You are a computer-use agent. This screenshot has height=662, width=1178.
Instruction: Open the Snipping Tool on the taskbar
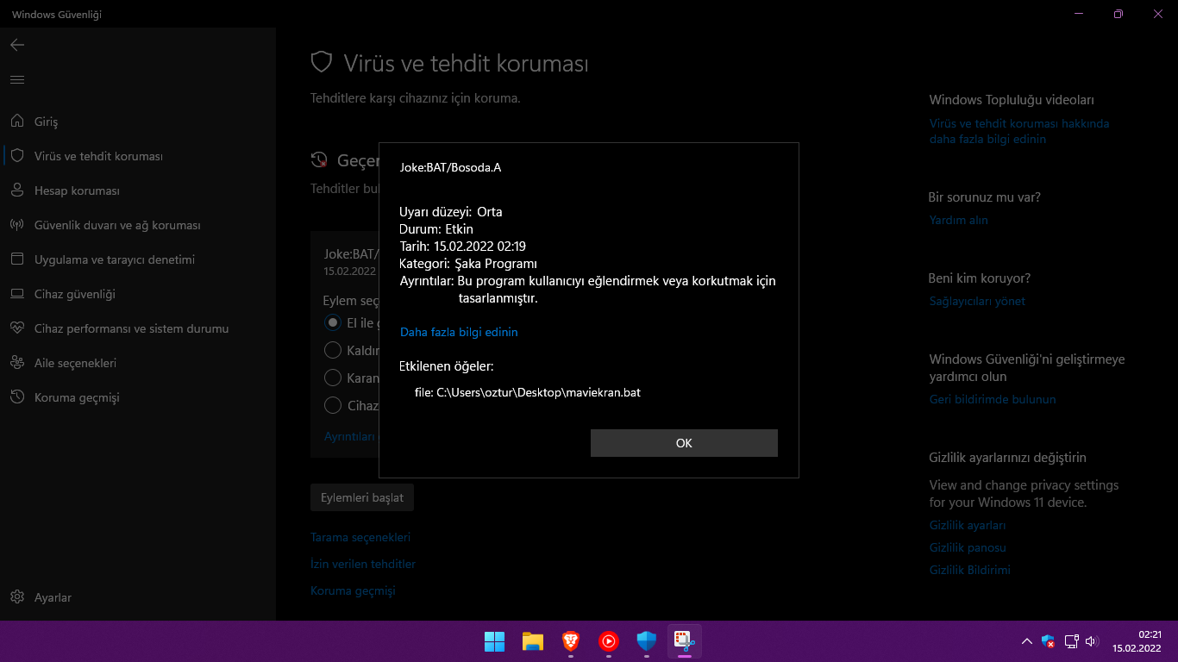point(685,641)
